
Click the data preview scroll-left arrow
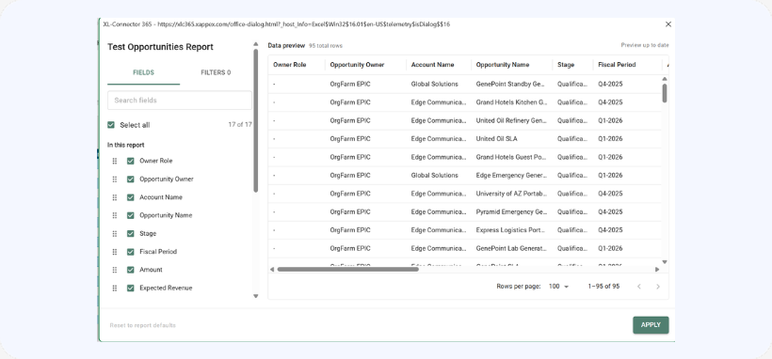pyautogui.click(x=272, y=269)
